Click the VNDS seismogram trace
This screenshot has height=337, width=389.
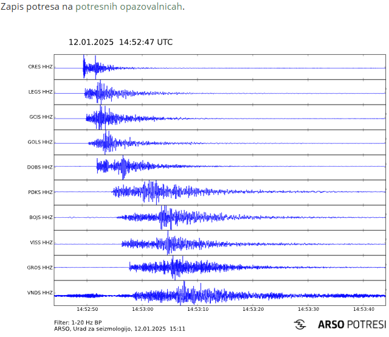click(x=220, y=293)
